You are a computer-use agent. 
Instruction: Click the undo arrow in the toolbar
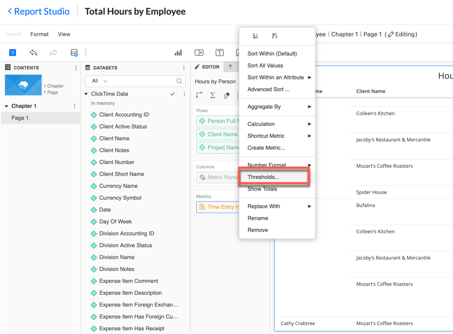point(33,53)
